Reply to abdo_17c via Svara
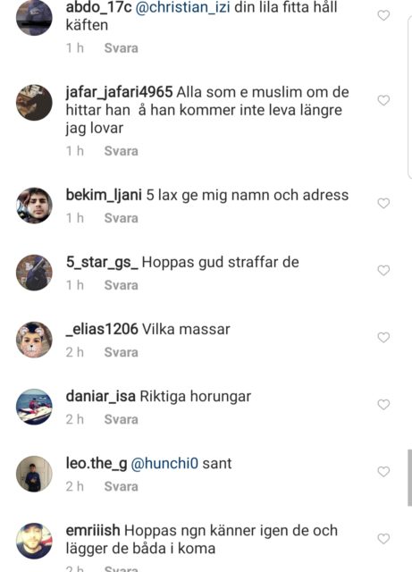The image size is (412, 572). point(122,48)
